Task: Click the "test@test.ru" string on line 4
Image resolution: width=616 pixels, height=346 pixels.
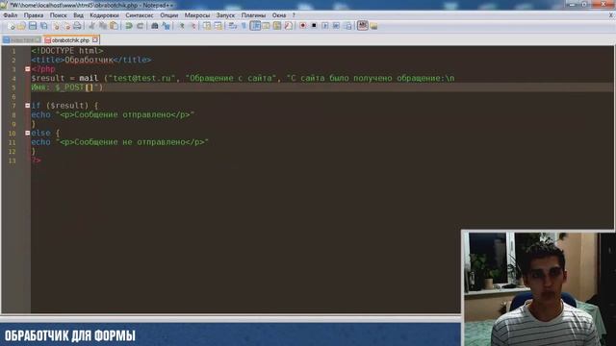Action: click(x=141, y=78)
